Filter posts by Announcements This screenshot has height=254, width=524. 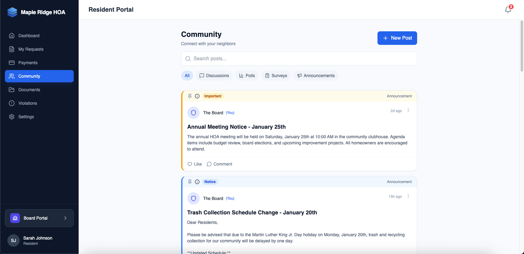coord(316,76)
